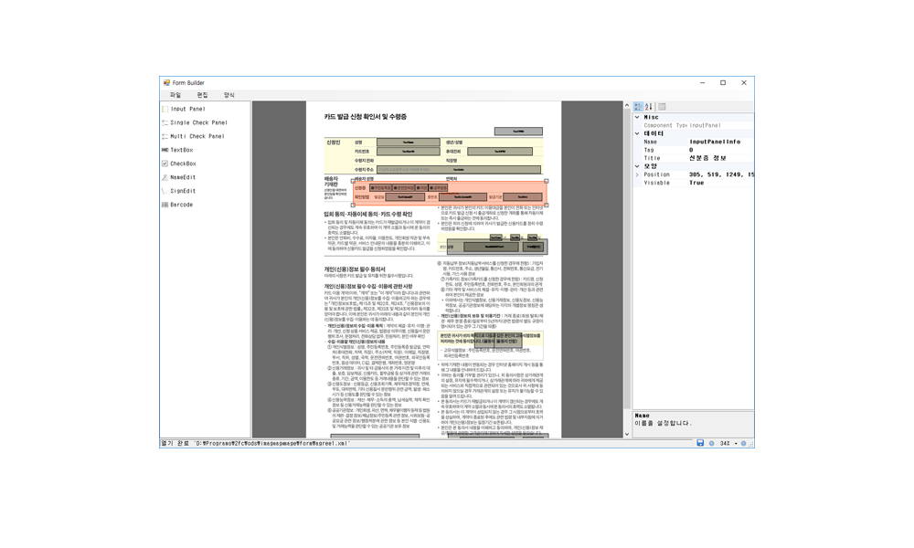Click the zoom out button left of 34%

712,443
